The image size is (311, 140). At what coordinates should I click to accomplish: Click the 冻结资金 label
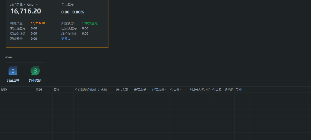coord(16,39)
